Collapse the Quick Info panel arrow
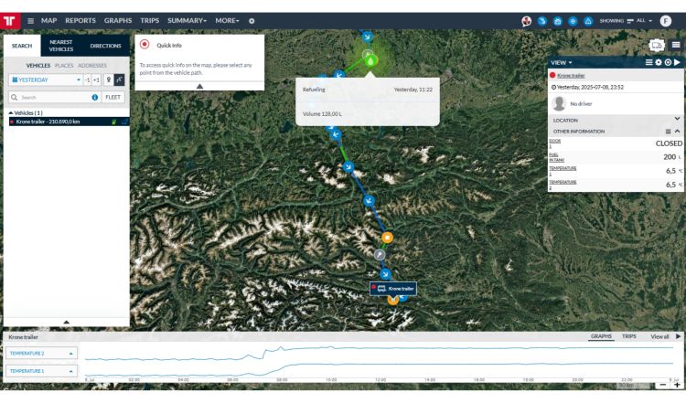686x403 pixels. 199,86
